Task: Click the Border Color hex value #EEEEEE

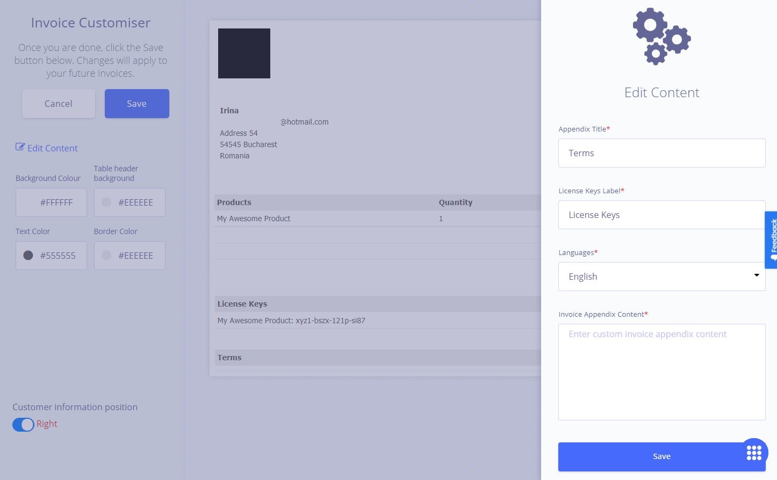Action: point(136,256)
